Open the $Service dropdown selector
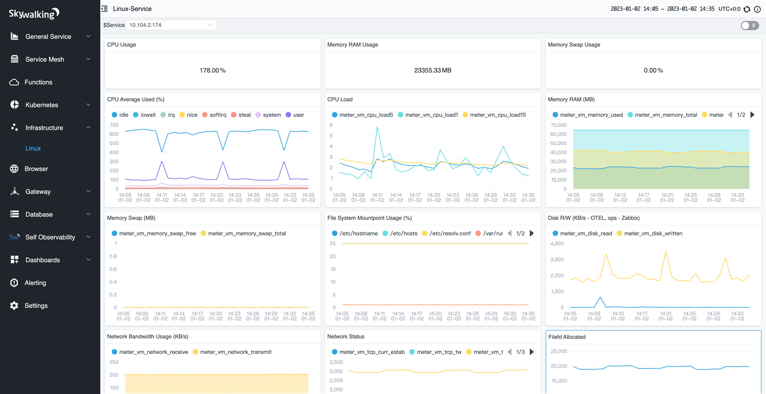Viewport: 766px width, 394px height. coord(171,25)
